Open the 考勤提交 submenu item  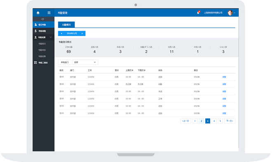[42, 44]
